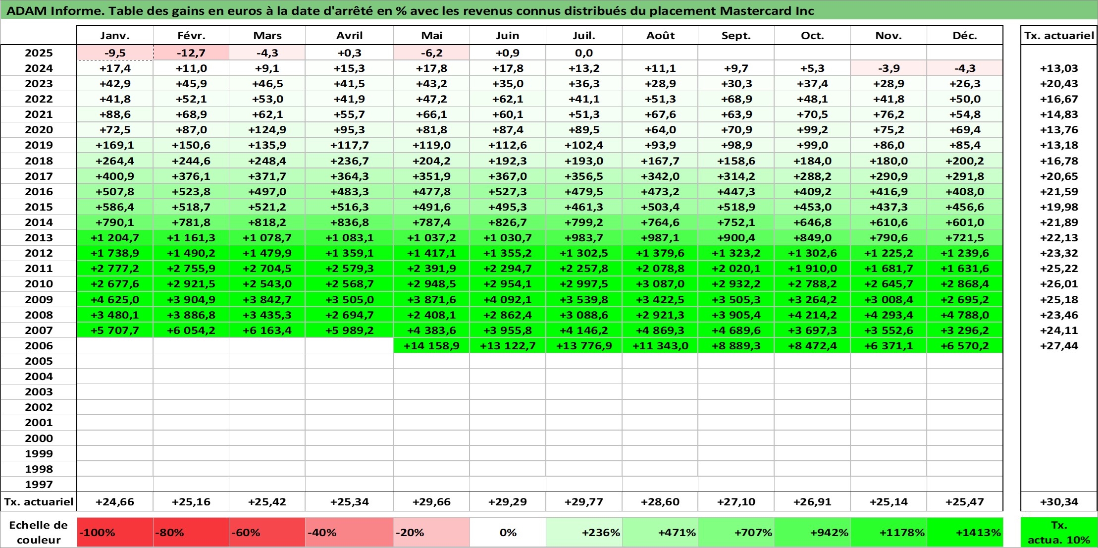1098x548 pixels.
Task: Click the -100% red color scale swatch
Action: pos(115,533)
